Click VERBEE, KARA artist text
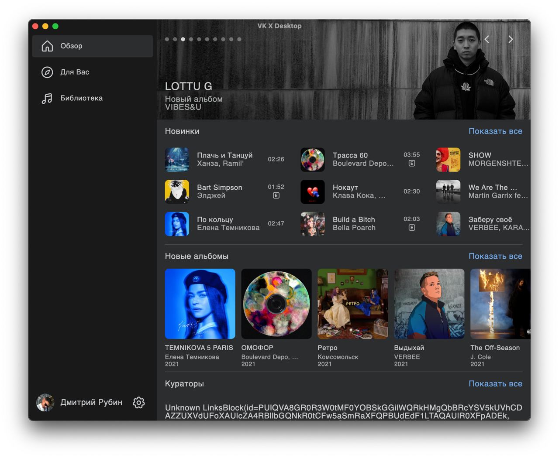This screenshot has height=458, width=559. click(499, 228)
